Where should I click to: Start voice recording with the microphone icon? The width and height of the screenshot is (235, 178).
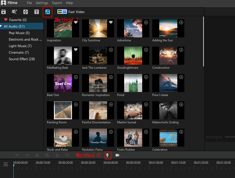[107, 155]
